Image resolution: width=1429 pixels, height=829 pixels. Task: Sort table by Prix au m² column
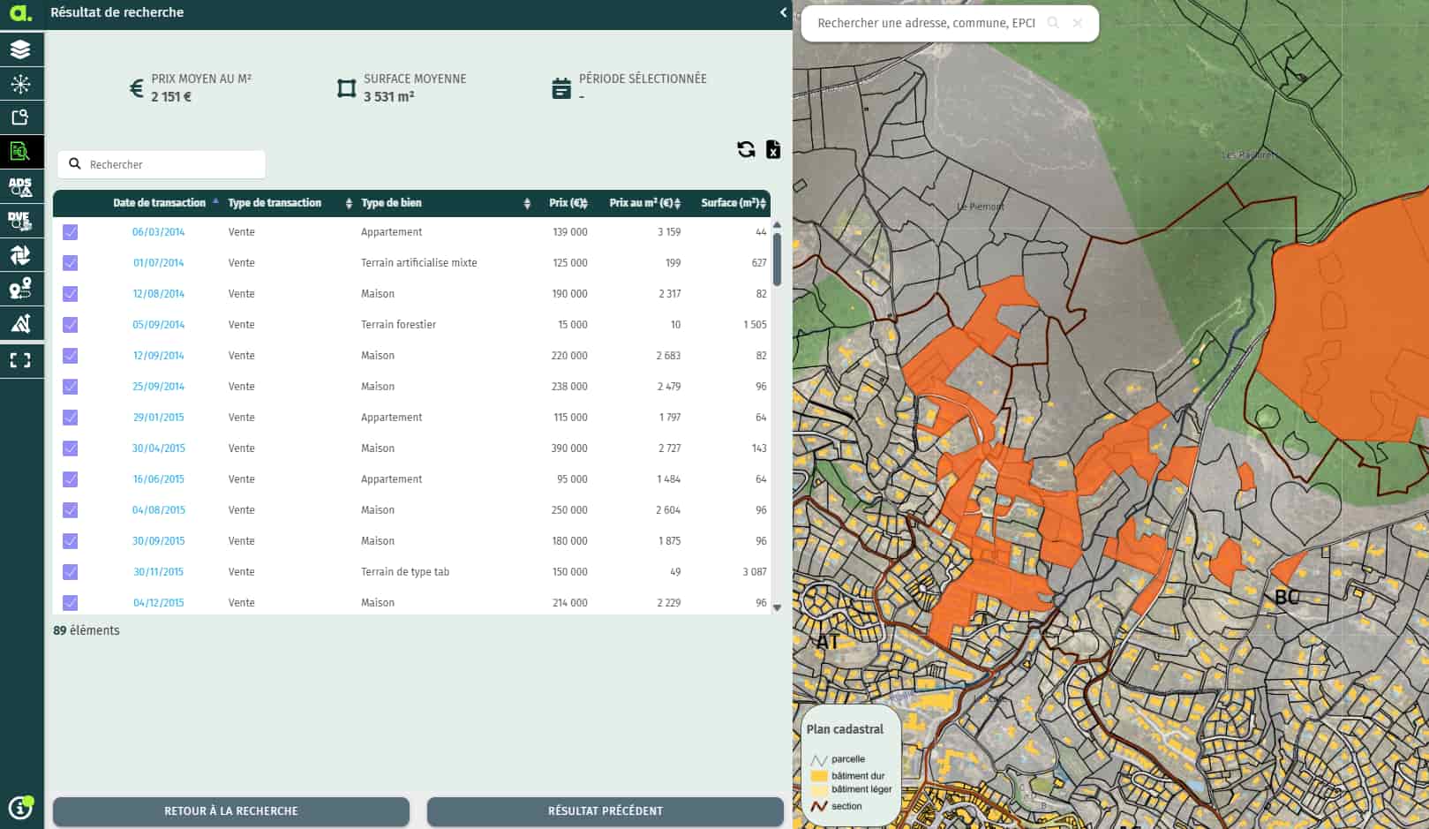(x=644, y=203)
